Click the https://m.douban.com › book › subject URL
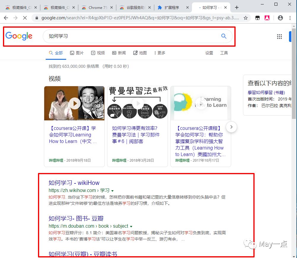 88,226
